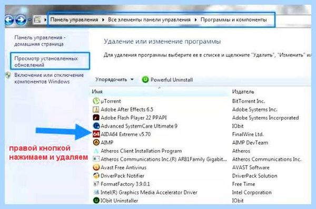Click Atheros Communications AR81Family icon
The width and height of the screenshot is (316, 209).
click(x=96, y=159)
